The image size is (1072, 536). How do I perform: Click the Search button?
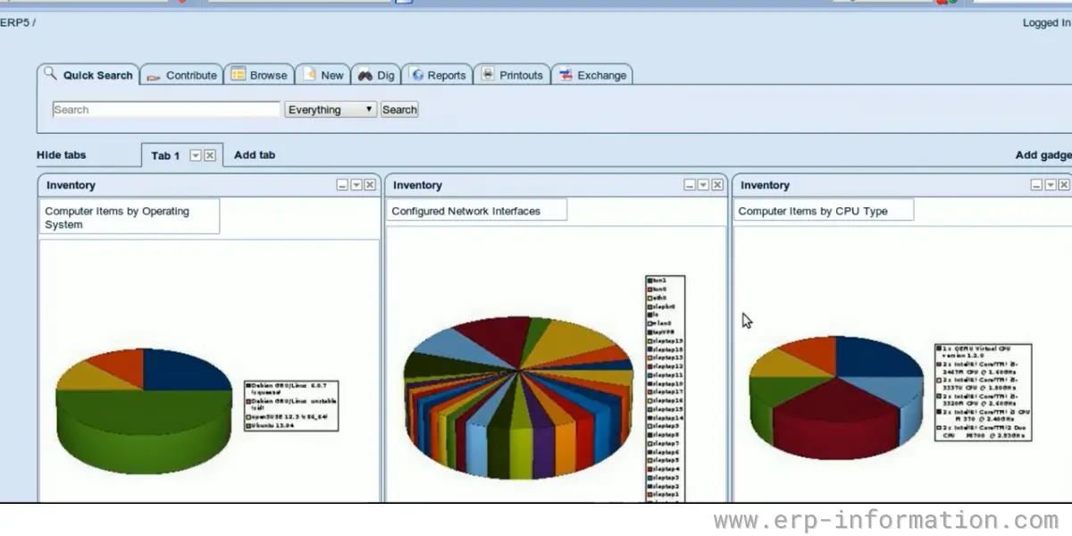399,109
